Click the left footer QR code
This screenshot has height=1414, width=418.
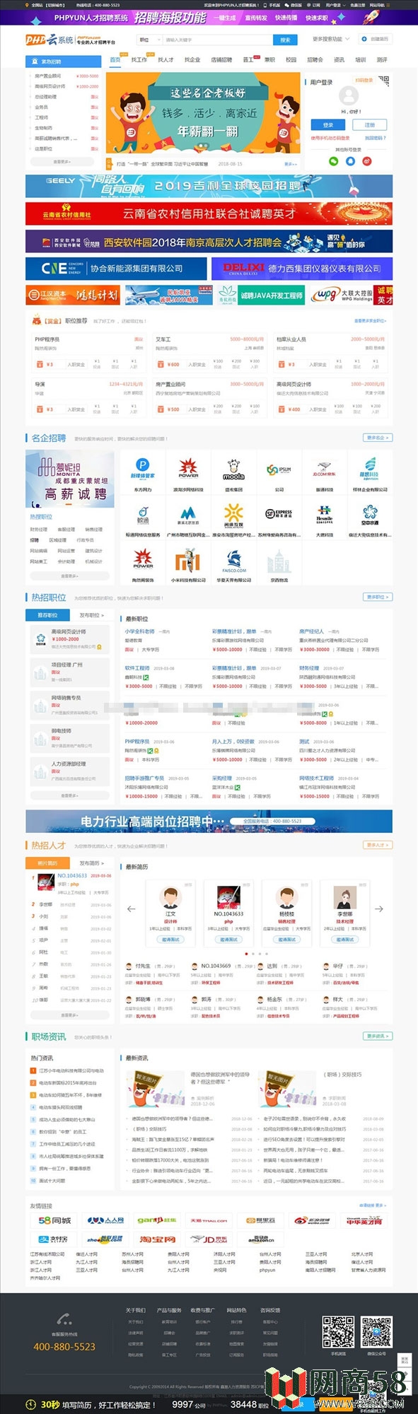[338, 1331]
